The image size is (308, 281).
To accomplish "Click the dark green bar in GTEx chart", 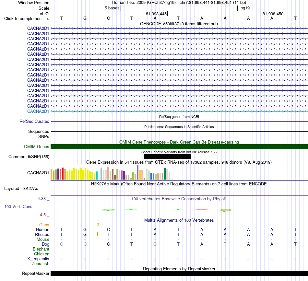I will 165,174.
